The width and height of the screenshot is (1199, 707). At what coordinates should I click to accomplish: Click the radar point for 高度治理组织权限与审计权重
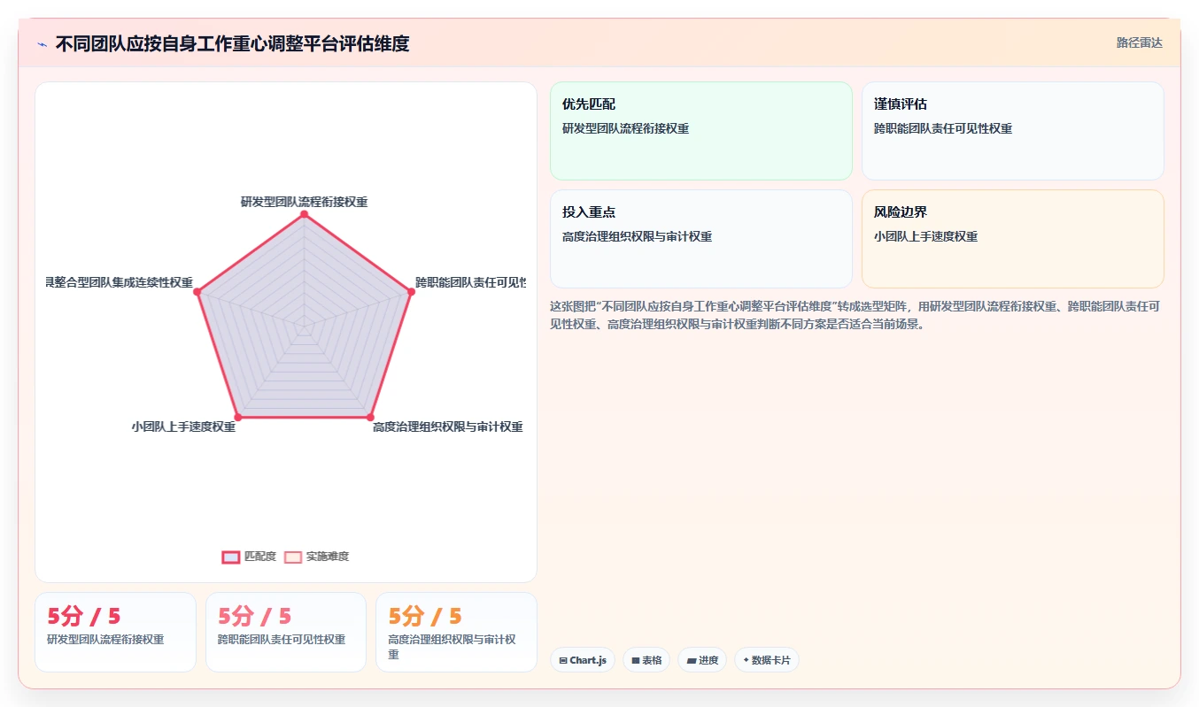coord(370,417)
